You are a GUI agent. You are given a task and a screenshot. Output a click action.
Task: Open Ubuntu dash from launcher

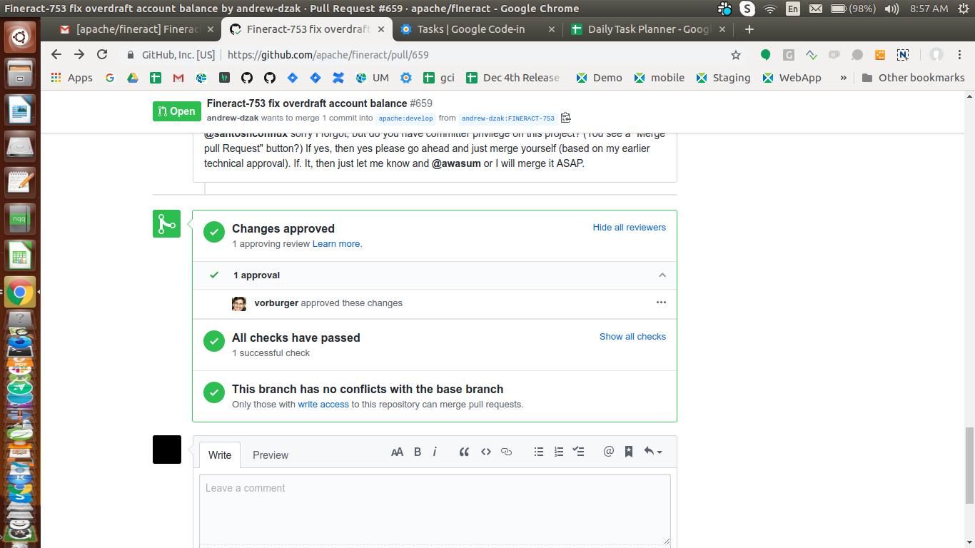20,36
